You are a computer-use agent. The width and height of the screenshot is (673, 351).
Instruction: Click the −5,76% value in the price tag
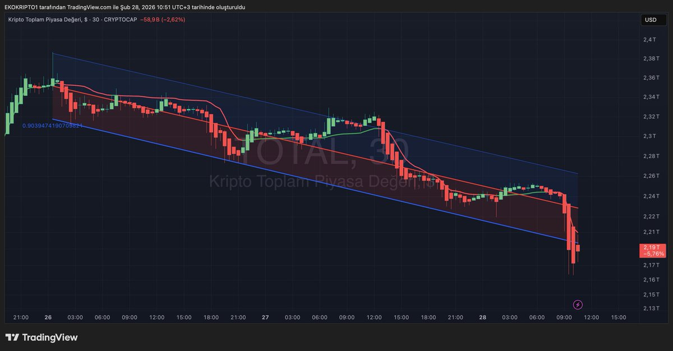[x=654, y=253]
